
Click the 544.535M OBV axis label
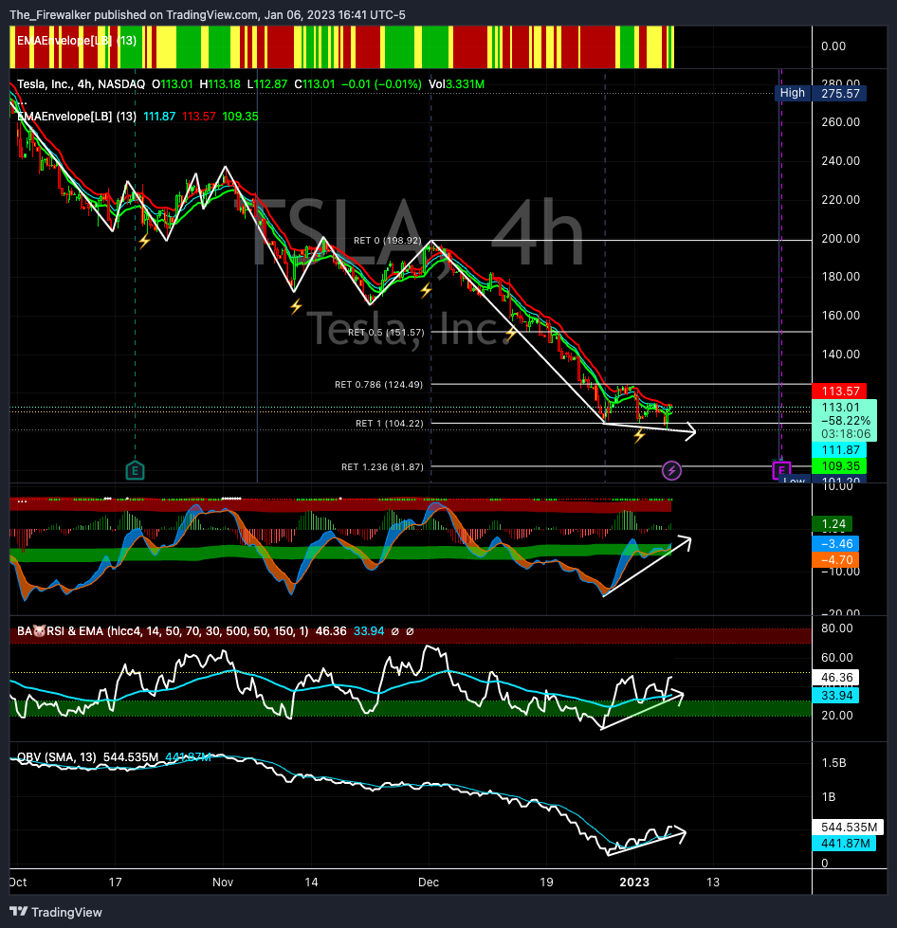coord(848,827)
